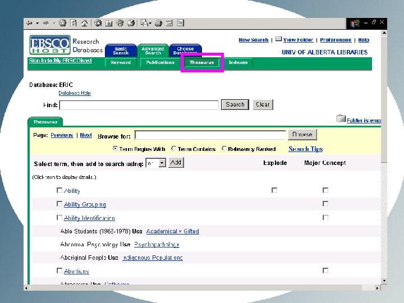Print the page with the printer icon
Image resolution: width=404 pixels, height=303 pixels.
pos(158,23)
